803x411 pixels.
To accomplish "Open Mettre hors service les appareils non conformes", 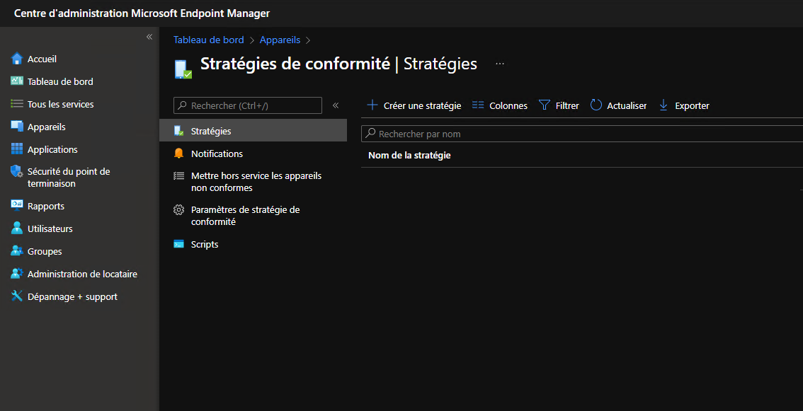I will pyautogui.click(x=256, y=182).
